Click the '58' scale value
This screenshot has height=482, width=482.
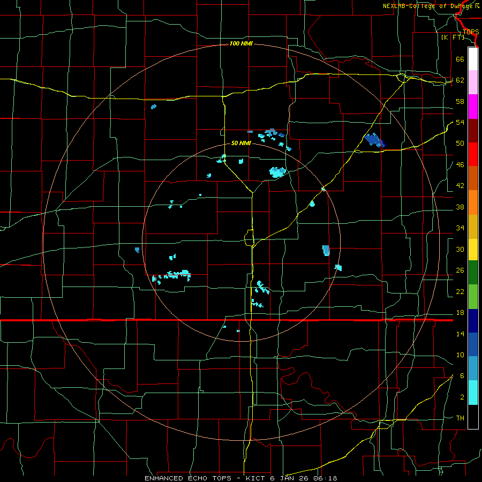(460, 101)
